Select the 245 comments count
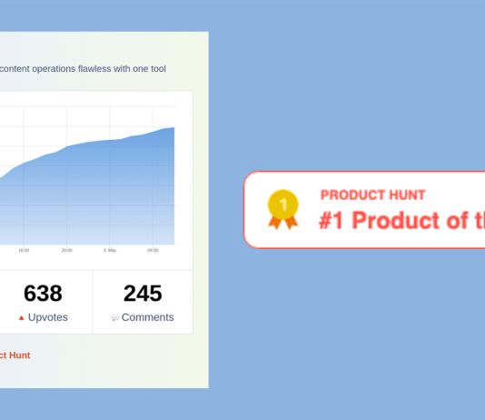 143,293
